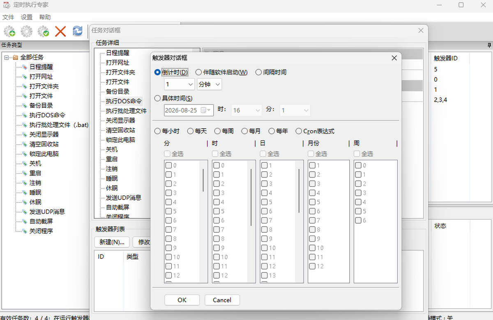Click the 2,3,4 trigger ID cell
Image resolution: width=493 pixels, height=320 pixels.
coord(440,100)
